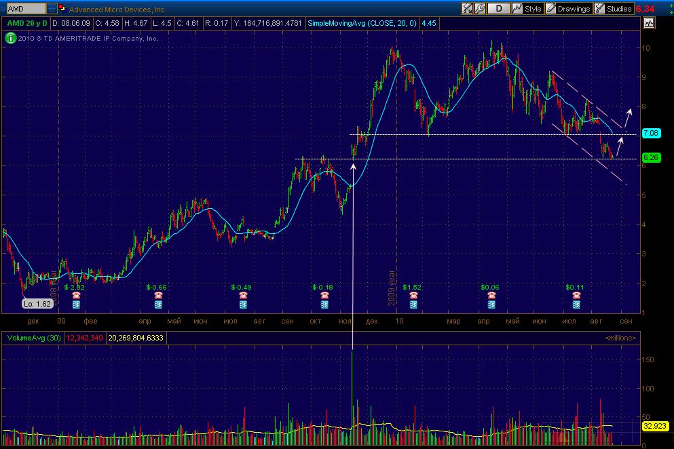Click the earnings phone icon under $0.06
Image resolution: width=674 pixels, height=449 pixels.
click(x=491, y=296)
